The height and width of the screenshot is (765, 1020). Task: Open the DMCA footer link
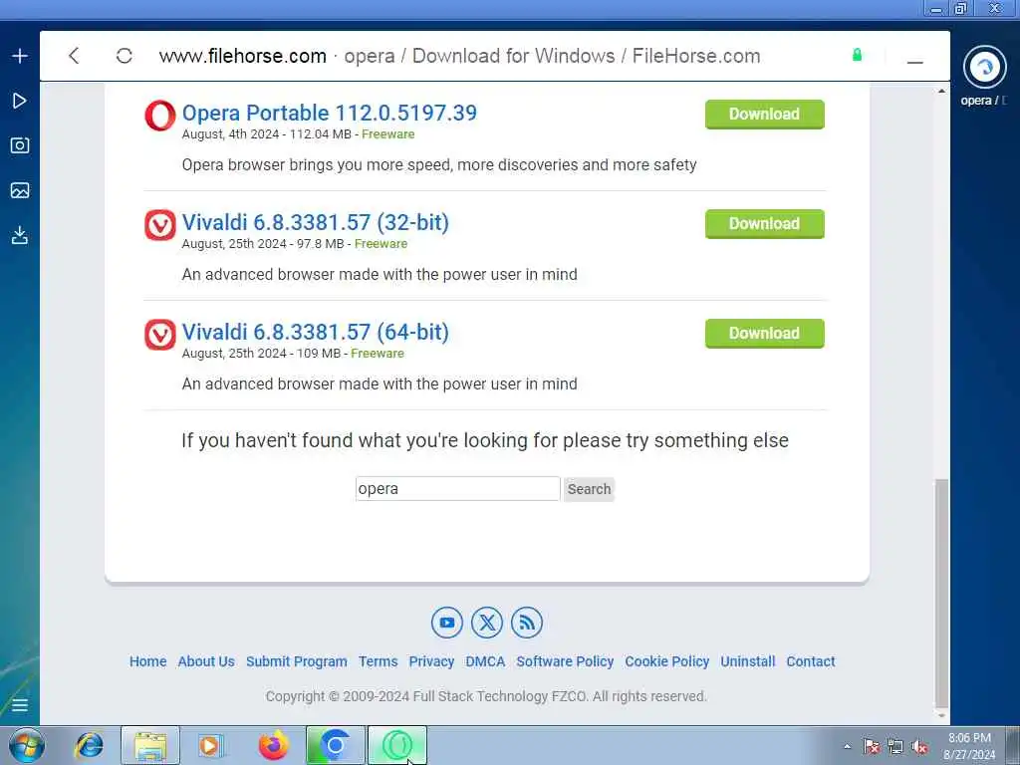(485, 661)
